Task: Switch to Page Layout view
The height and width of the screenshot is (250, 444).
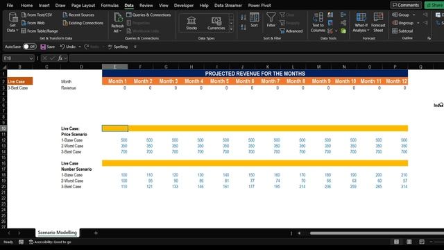Action: point(409,242)
